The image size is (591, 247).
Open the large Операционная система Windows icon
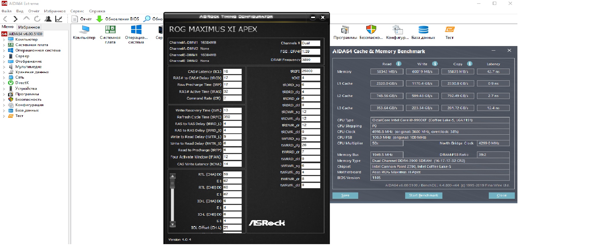point(136,34)
